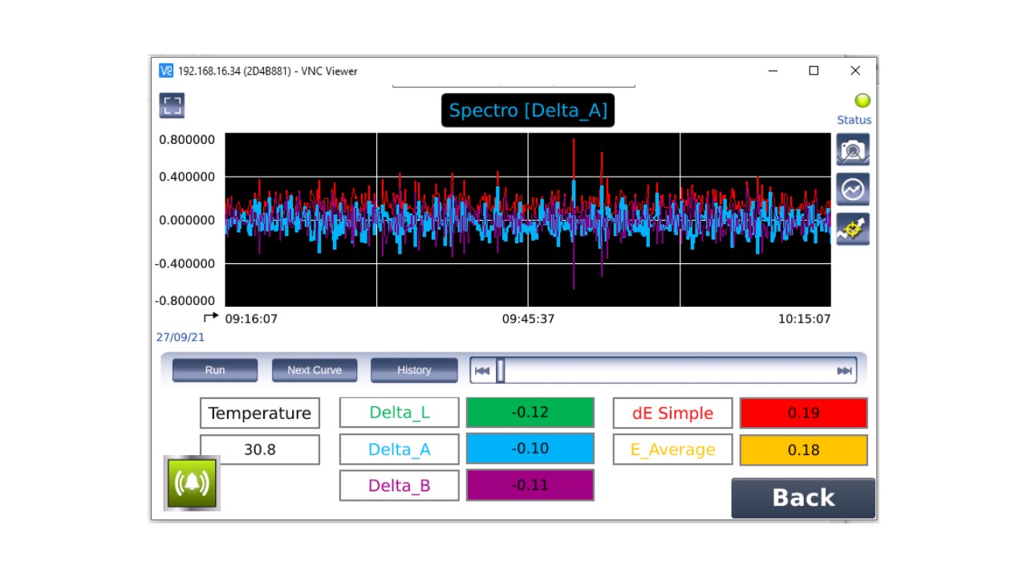Screen dimensions: 1027x578
Task: Click the VNC Viewer logo icon
Action: [x=166, y=71]
